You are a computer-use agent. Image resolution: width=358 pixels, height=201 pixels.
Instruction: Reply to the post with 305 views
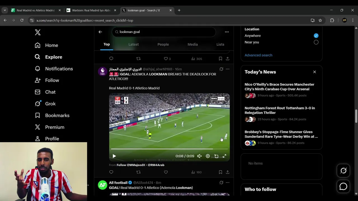pos(111,59)
